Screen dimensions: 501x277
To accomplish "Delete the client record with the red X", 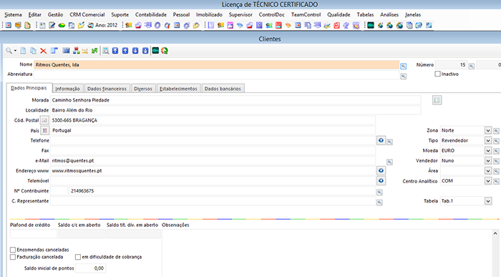I will click(43, 51).
